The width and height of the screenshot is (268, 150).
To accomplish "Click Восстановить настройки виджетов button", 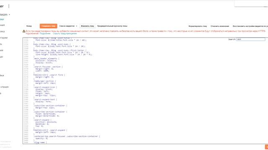I will tap(250, 26).
